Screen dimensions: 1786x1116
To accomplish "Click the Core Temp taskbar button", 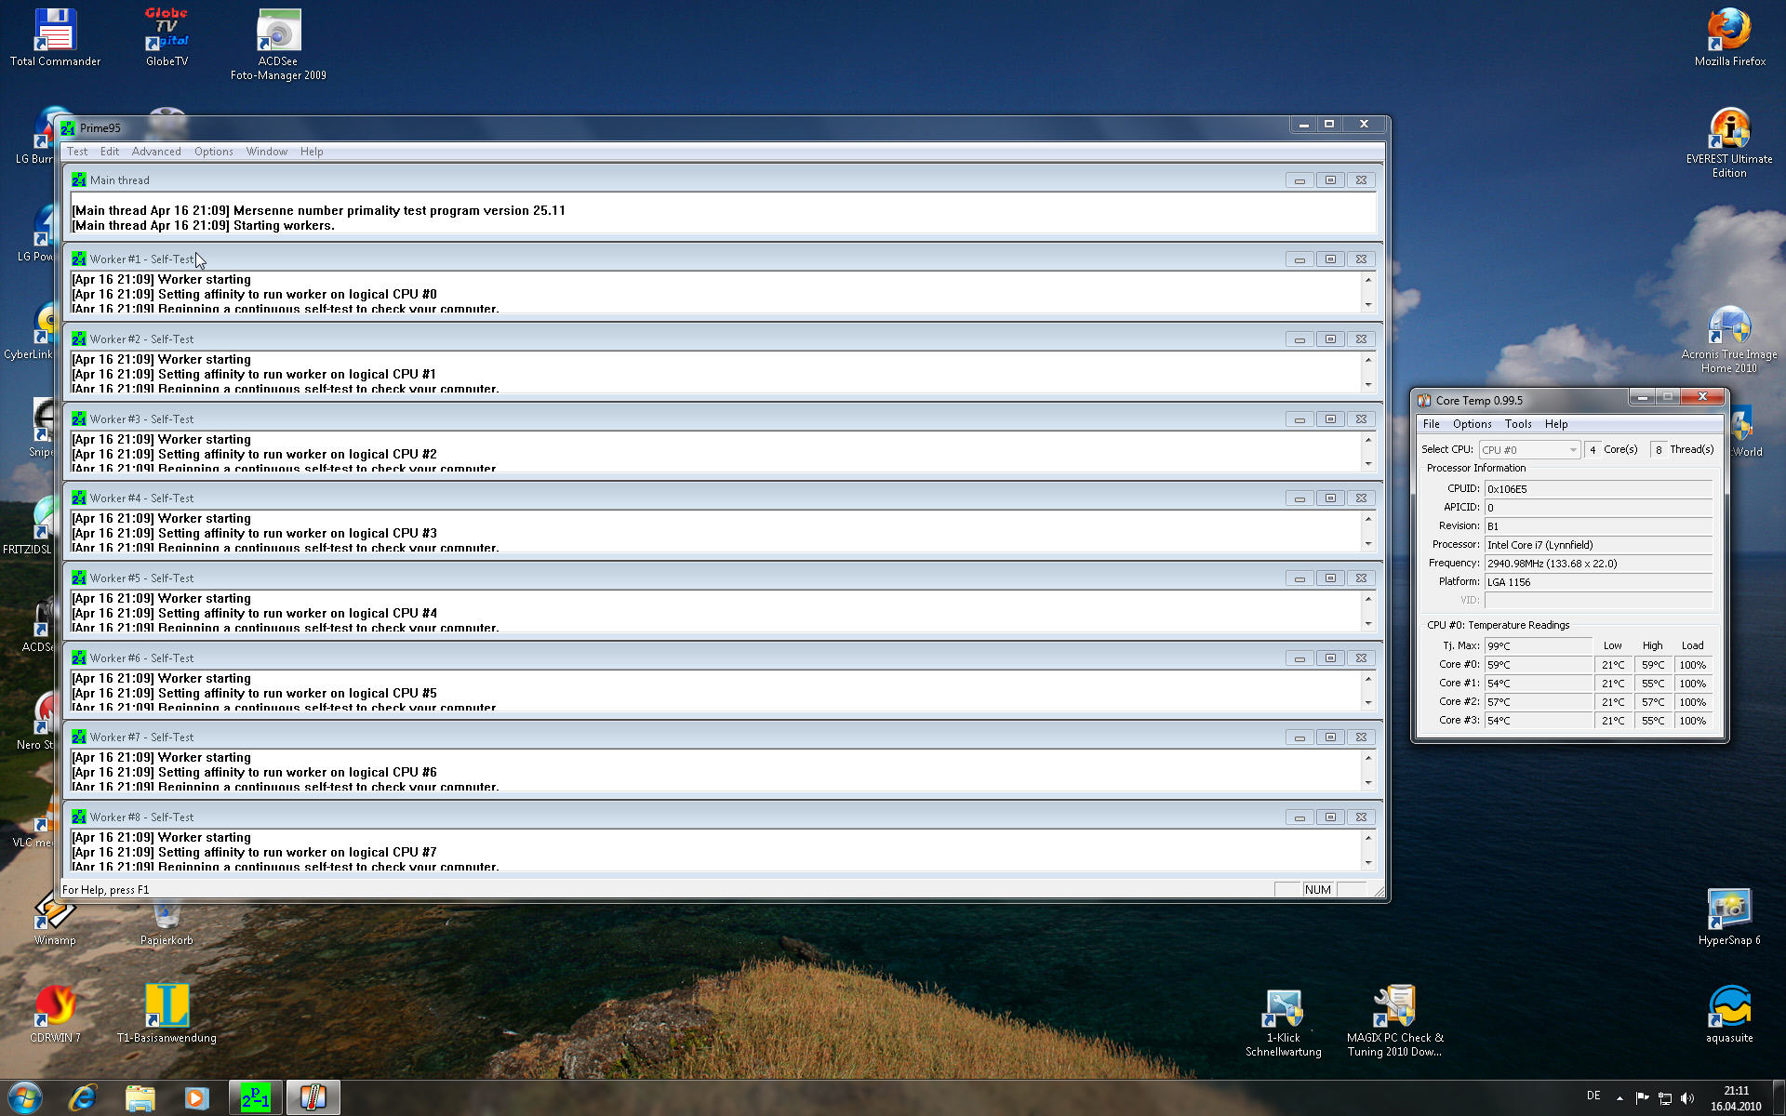I will pyautogui.click(x=313, y=1098).
